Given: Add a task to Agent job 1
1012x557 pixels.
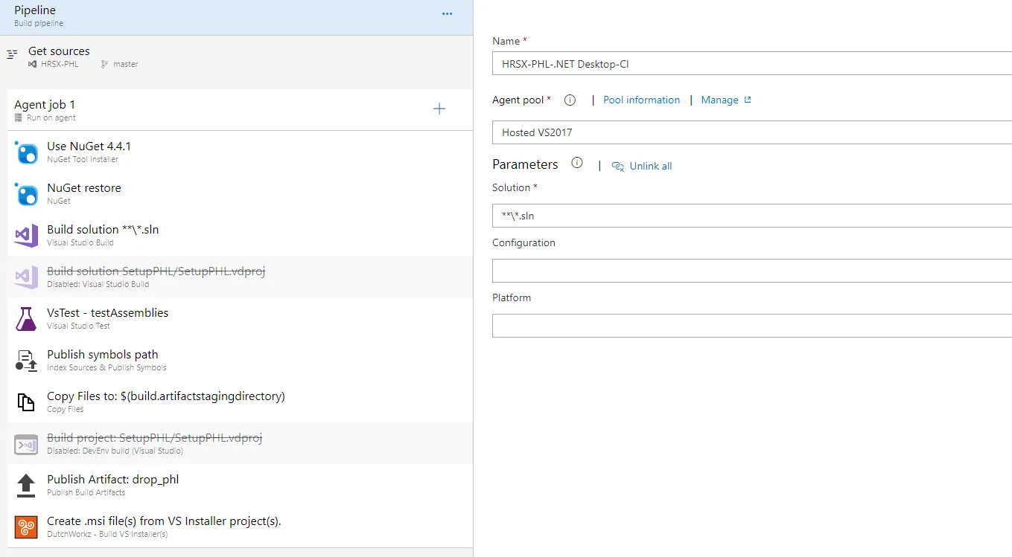Looking at the screenshot, I should (439, 109).
